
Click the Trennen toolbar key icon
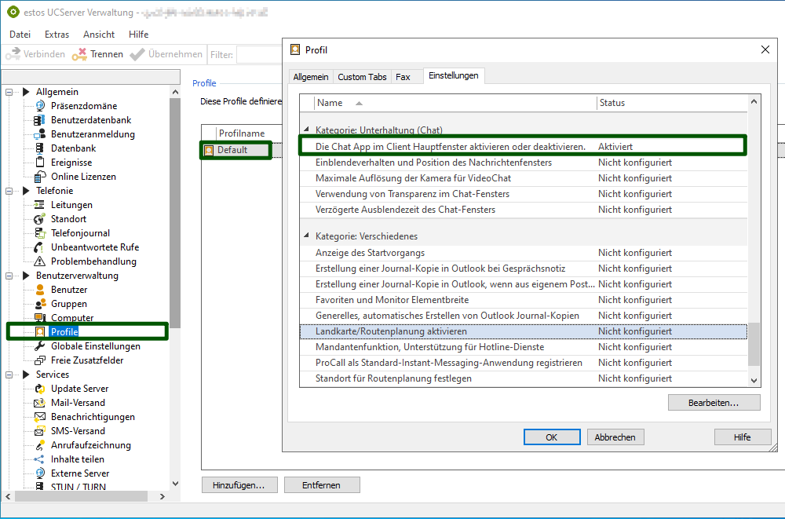pyautogui.click(x=79, y=54)
